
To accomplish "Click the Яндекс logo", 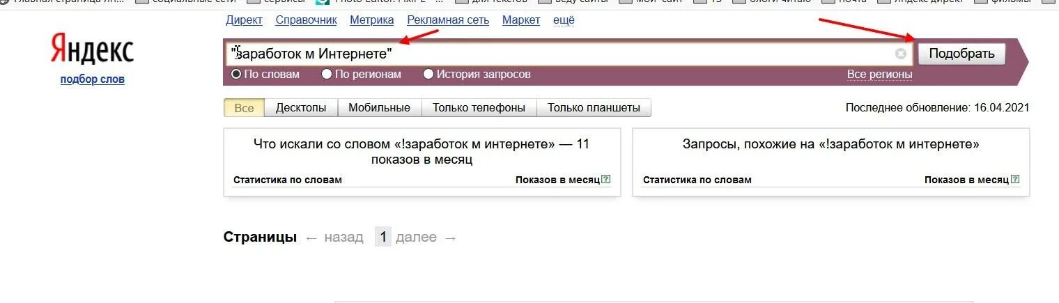I will pos(92,51).
